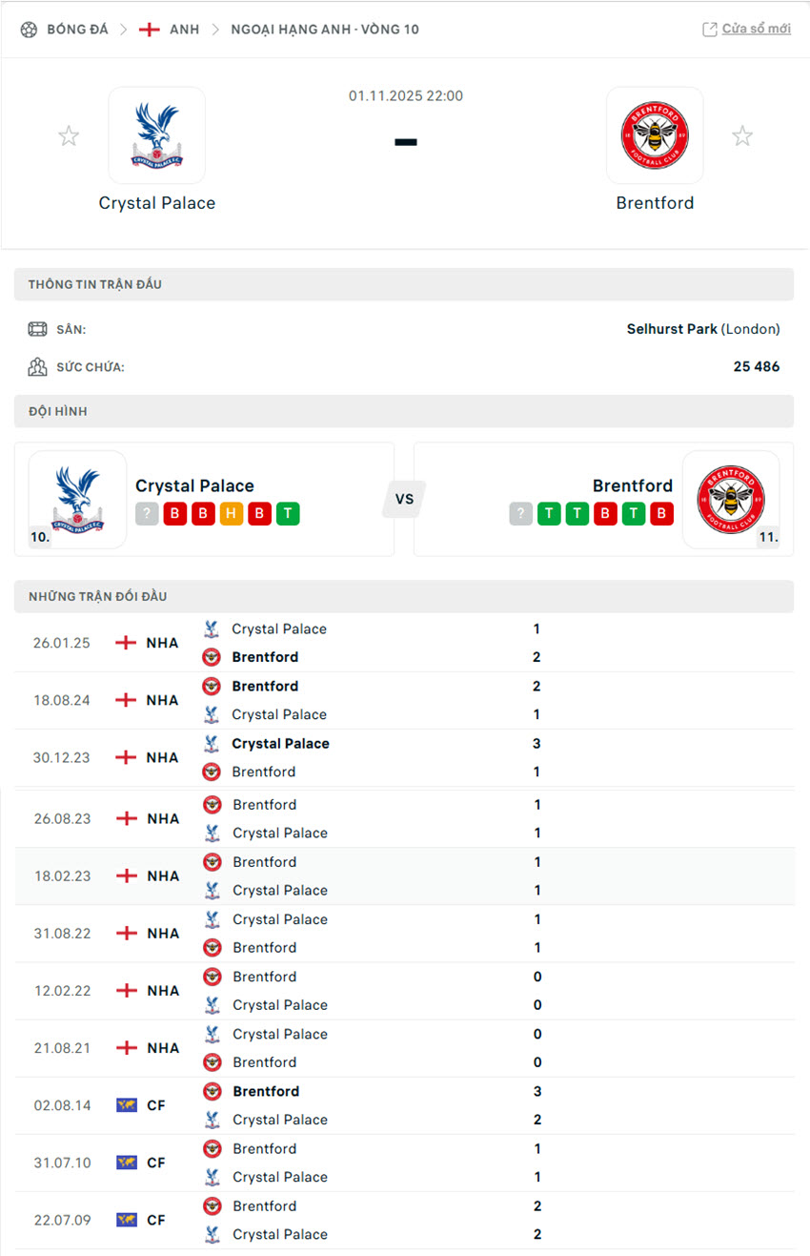
Task: Open the Cửa sổ mới link
Action: point(755,28)
